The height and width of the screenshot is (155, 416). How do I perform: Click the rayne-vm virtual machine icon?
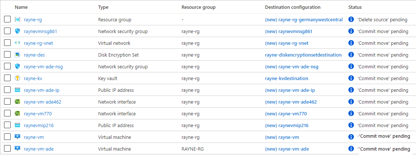click(x=18, y=137)
